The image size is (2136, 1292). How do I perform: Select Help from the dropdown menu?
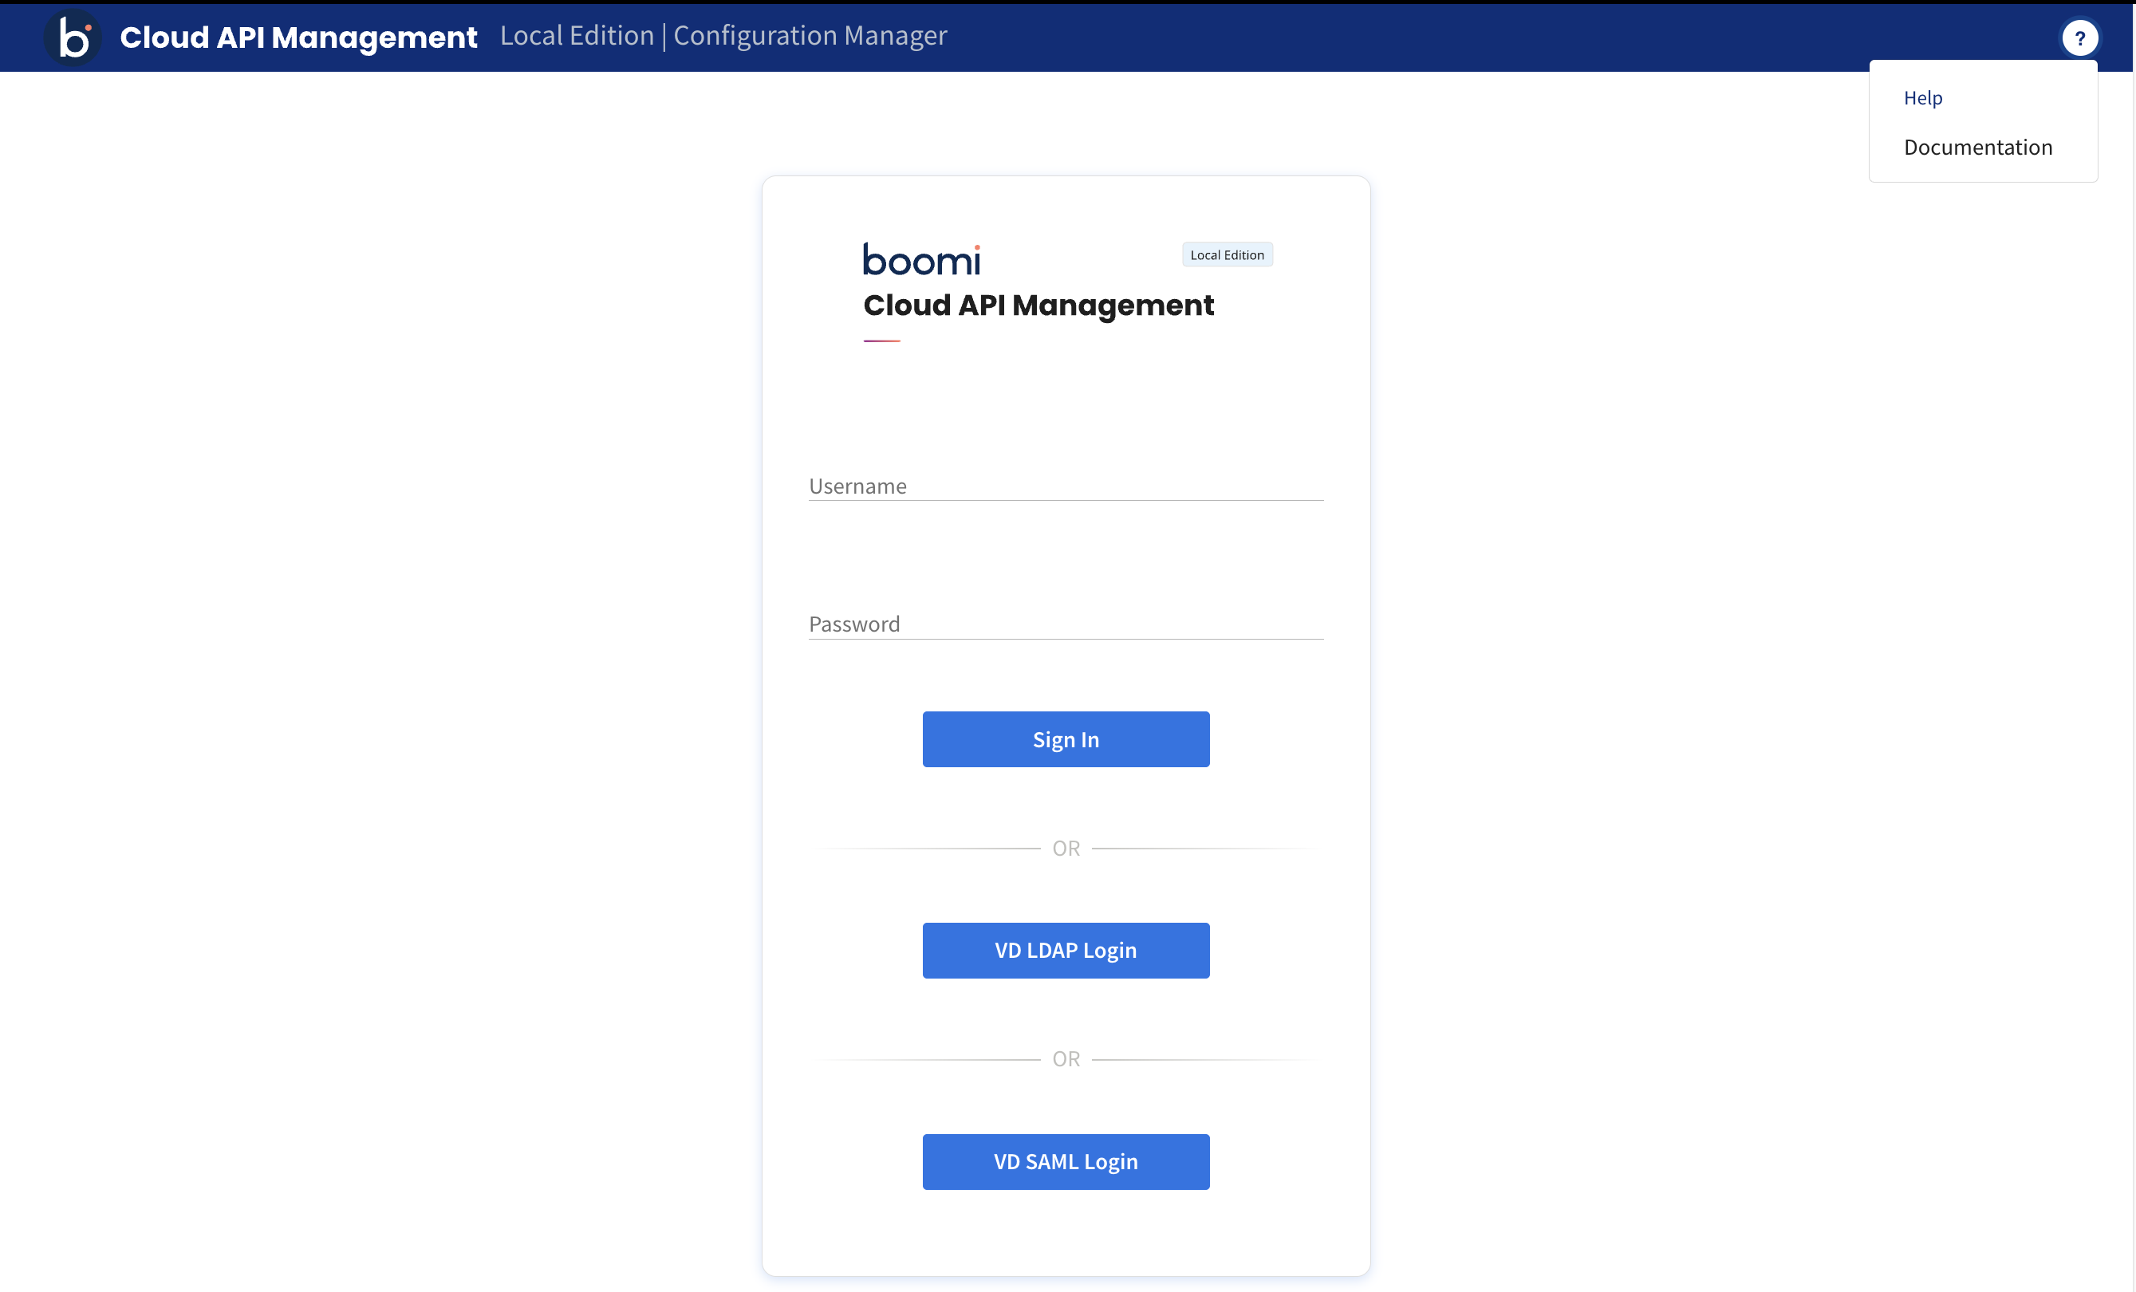point(1923,98)
